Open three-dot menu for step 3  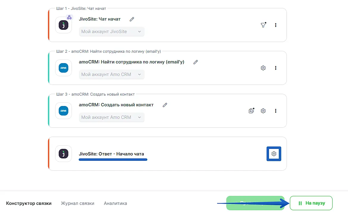[276, 111]
